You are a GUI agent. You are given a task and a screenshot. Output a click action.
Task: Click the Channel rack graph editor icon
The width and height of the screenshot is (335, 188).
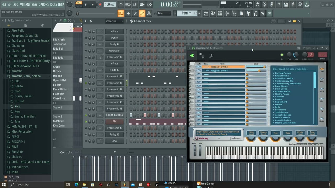click(289, 21)
